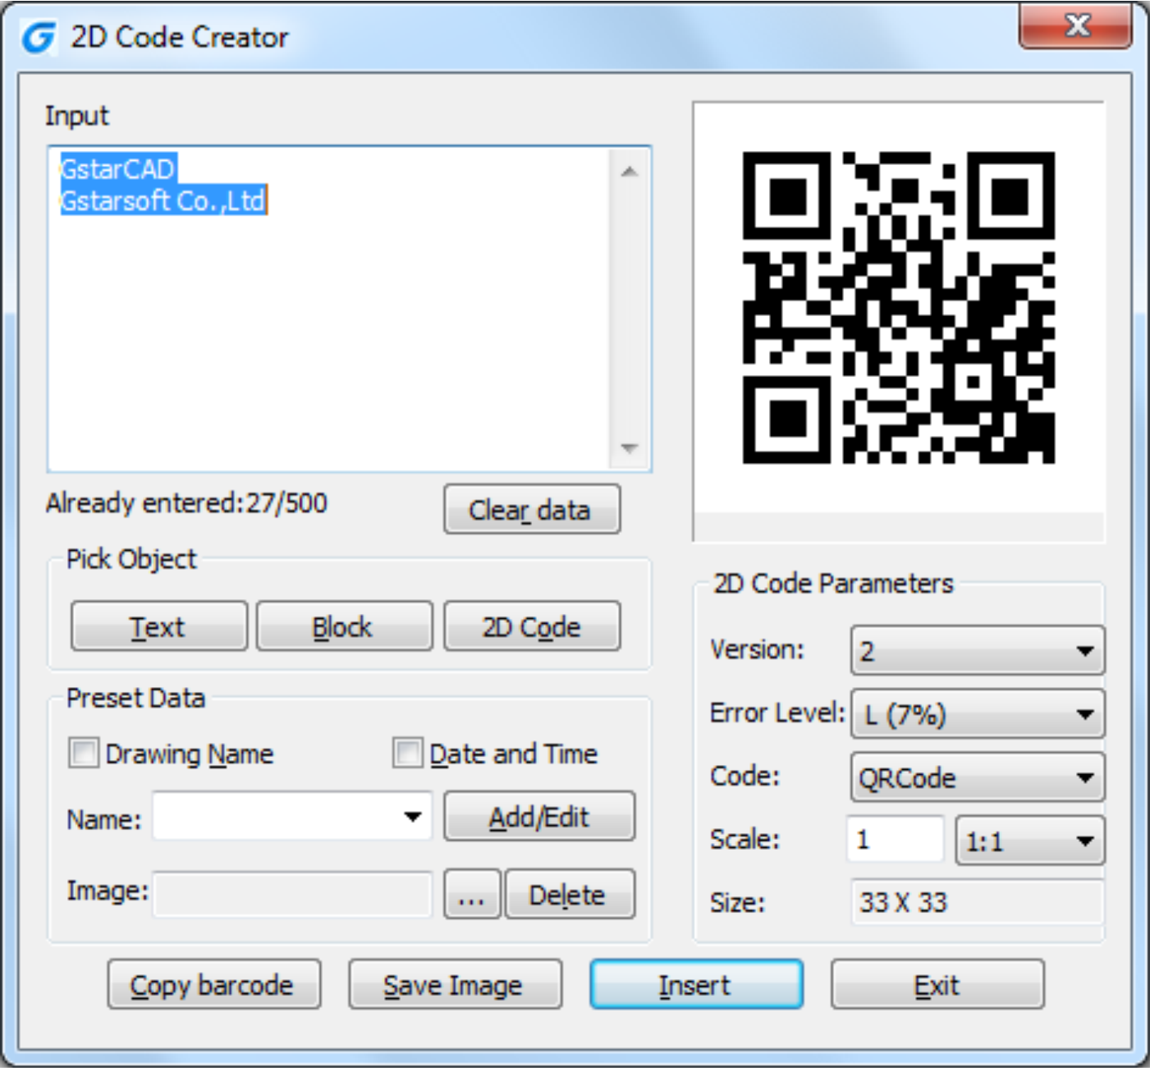The height and width of the screenshot is (1068, 1150).
Task: Click the Size field showing 33 X 33
Action: [x=978, y=902]
